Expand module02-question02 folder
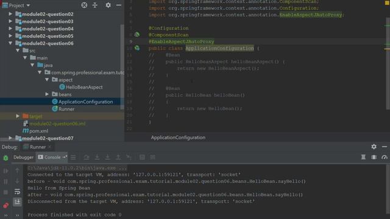The image size is (390, 219). coord(10,14)
